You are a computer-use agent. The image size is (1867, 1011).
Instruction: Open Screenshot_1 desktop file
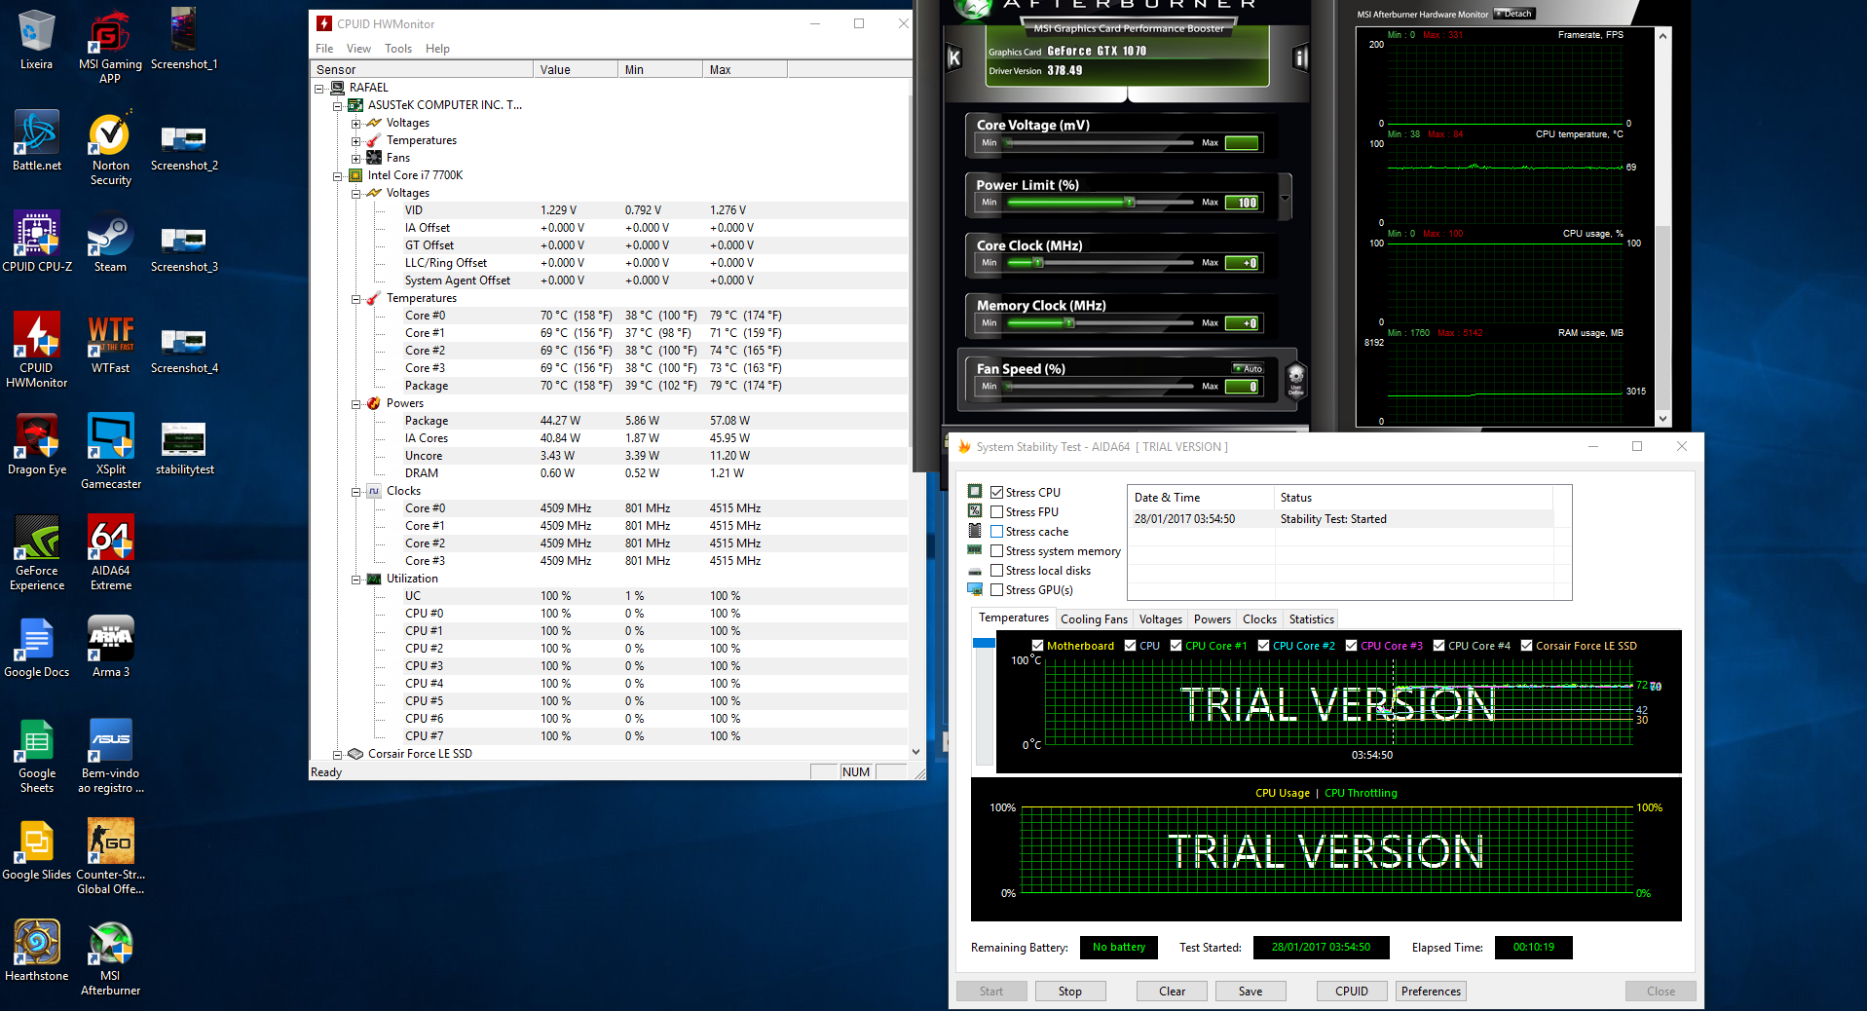[x=184, y=39]
